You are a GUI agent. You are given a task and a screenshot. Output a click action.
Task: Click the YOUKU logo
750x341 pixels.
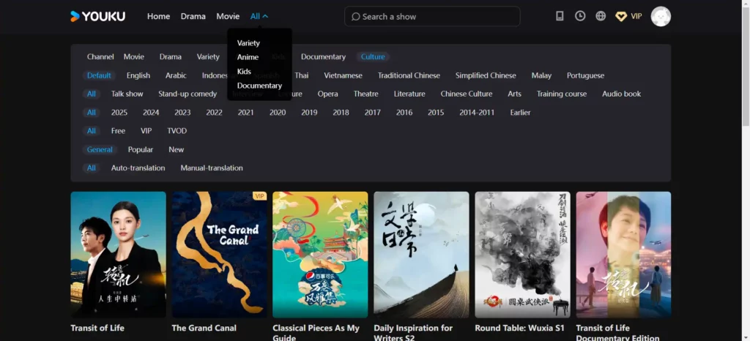pos(97,16)
